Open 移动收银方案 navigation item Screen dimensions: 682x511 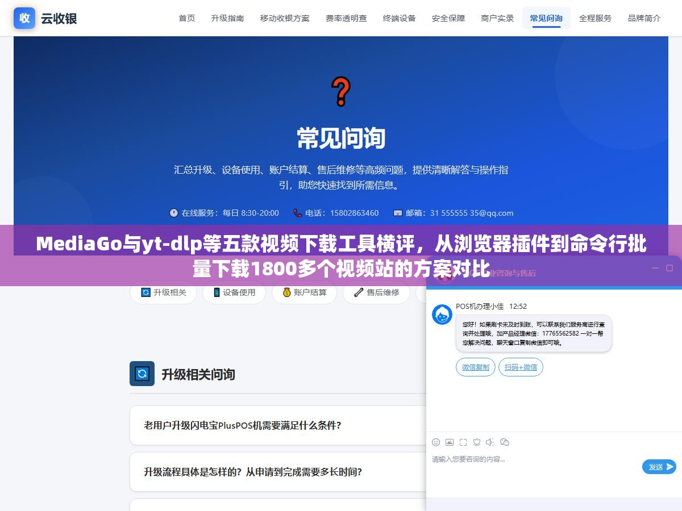(x=285, y=18)
